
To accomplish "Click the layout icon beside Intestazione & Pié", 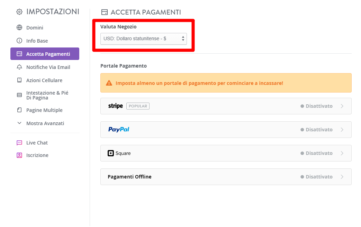I will 19,95.
